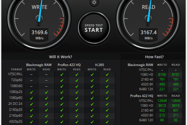Screen dimensions: 187x125
Task: Click H.265 read checkmark for 2K DCI 24
Action: click(x=107, y=104)
